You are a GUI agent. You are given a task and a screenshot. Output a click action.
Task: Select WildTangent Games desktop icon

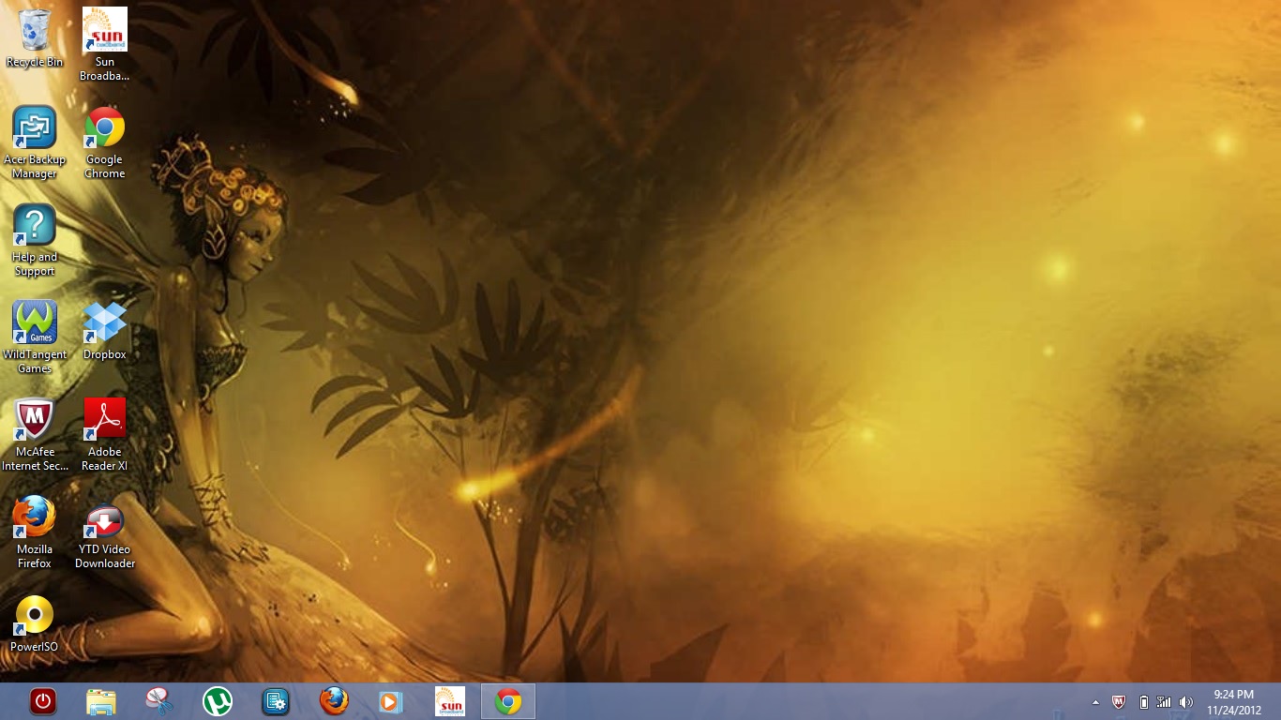pos(35,337)
